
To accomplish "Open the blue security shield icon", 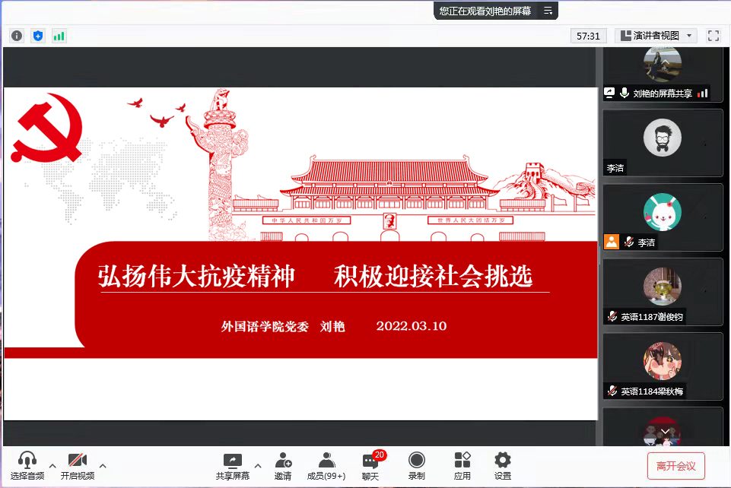I will (38, 36).
